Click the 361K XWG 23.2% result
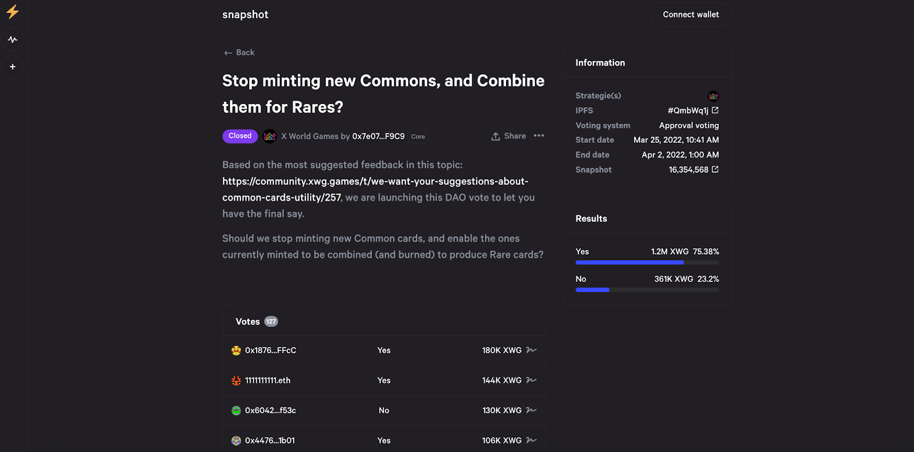This screenshot has width=914, height=452. click(687, 279)
